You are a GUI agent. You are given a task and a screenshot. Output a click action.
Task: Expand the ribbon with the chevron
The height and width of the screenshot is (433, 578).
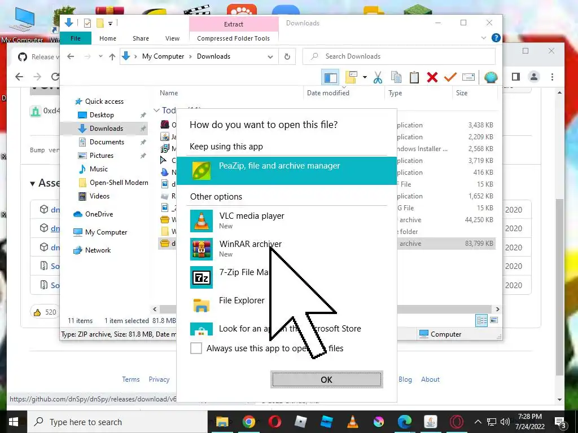click(484, 38)
